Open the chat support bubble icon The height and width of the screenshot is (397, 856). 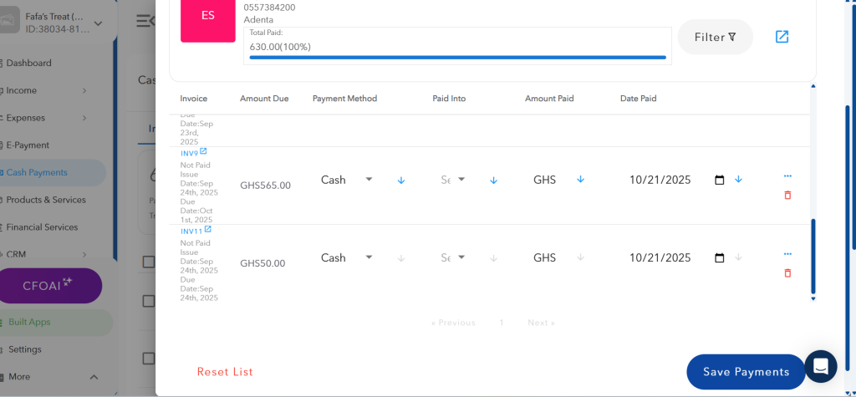click(820, 366)
